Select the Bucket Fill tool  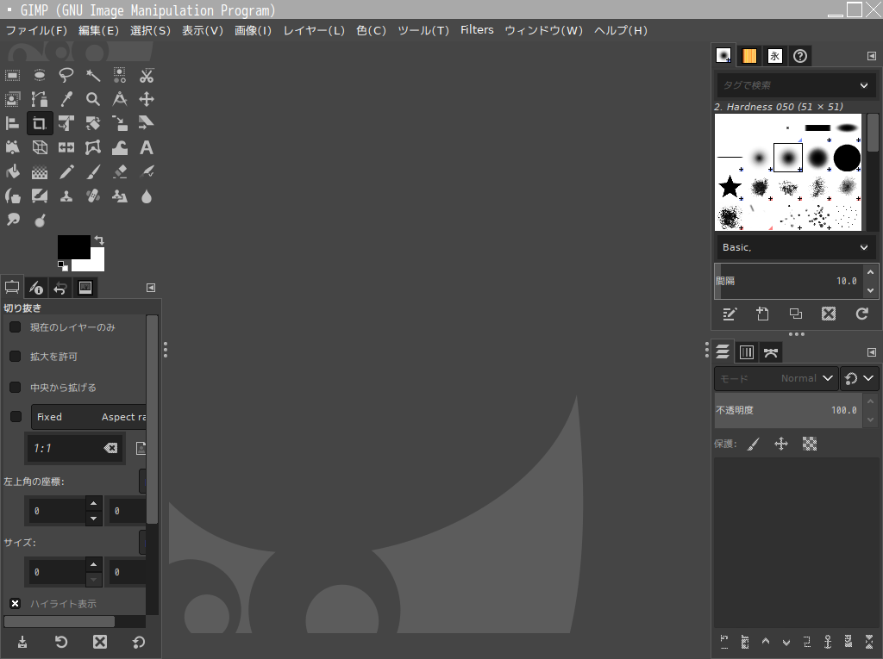pyautogui.click(x=12, y=171)
